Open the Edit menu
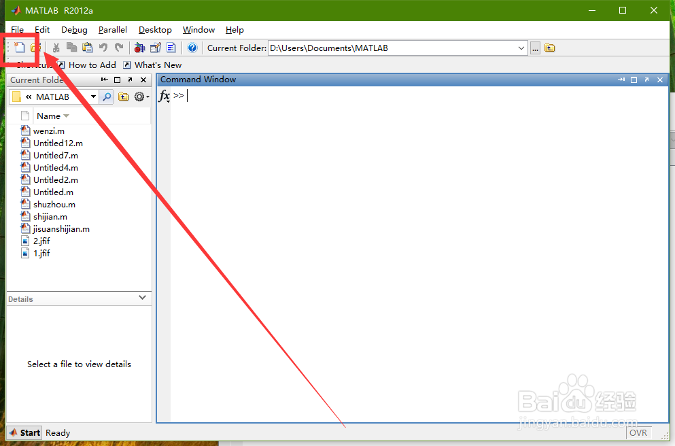Viewport: 675px width, 446px height. coord(42,30)
